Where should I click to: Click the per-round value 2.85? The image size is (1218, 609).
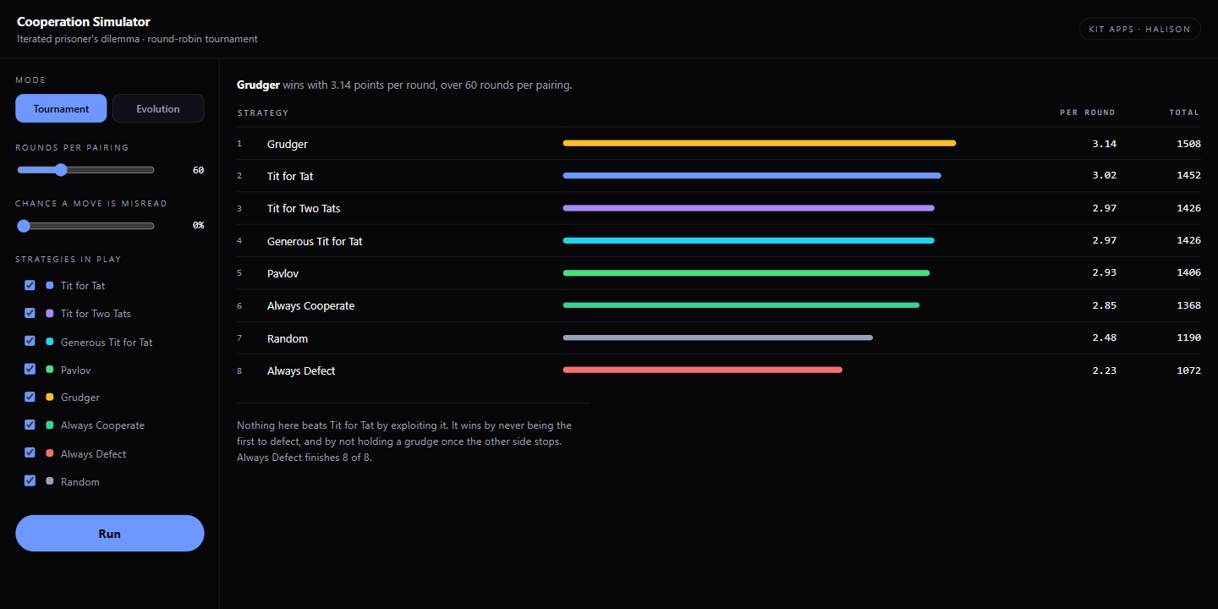[1104, 305]
